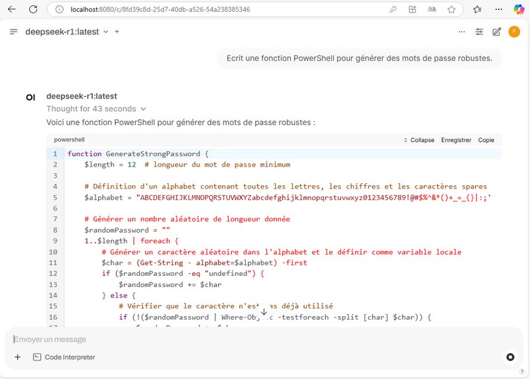Image resolution: width=530 pixels, height=379 pixels.
Task: Start a new chat with the pencil icon
Action: [x=497, y=32]
